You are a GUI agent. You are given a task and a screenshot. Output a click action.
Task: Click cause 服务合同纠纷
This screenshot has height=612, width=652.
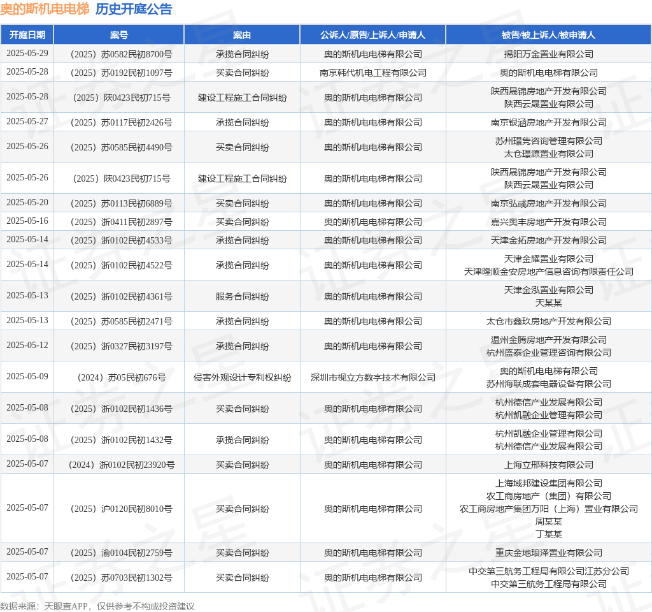click(x=242, y=296)
